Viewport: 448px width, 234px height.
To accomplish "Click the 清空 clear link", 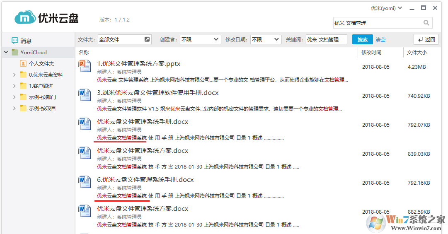I will click(380, 40).
